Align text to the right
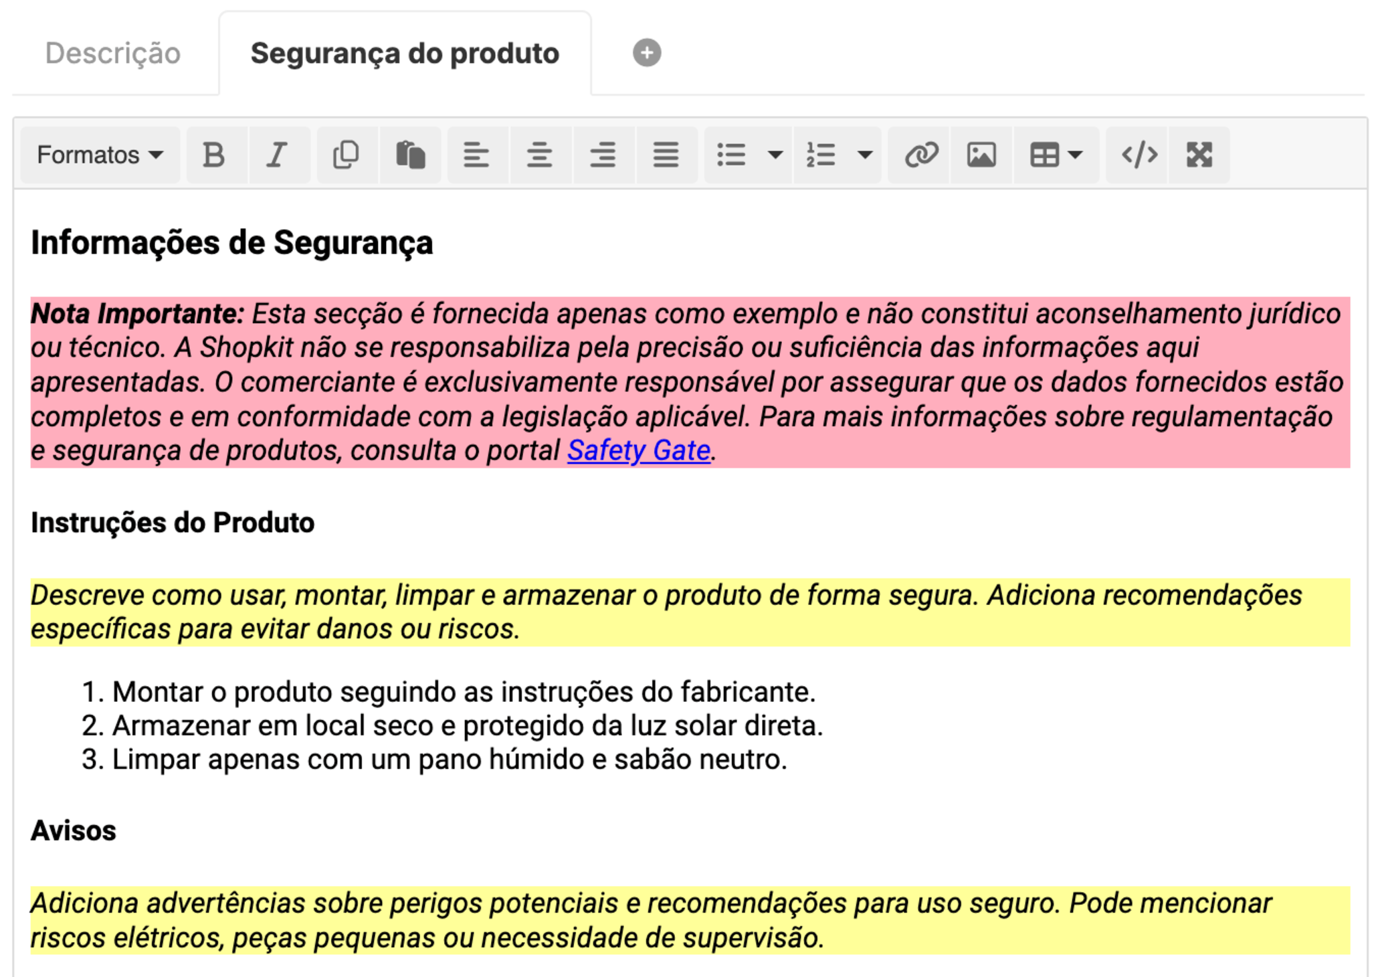 point(603,155)
